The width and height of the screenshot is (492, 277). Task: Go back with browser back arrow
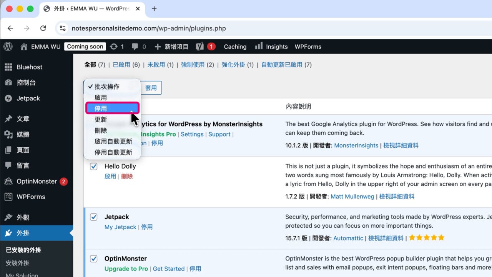coord(10,28)
